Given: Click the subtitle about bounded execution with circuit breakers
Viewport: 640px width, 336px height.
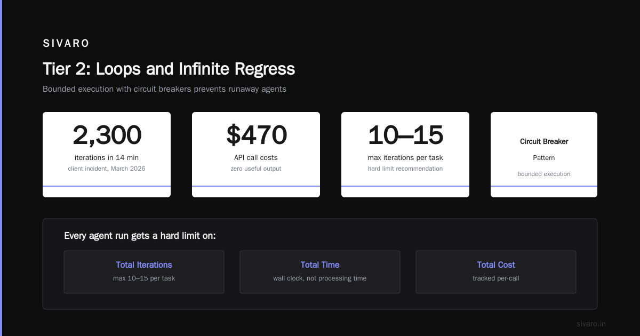Looking at the screenshot, I should [164, 89].
